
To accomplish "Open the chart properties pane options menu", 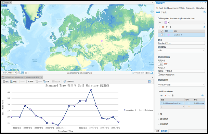I will pyautogui.click(x=200, y=3).
